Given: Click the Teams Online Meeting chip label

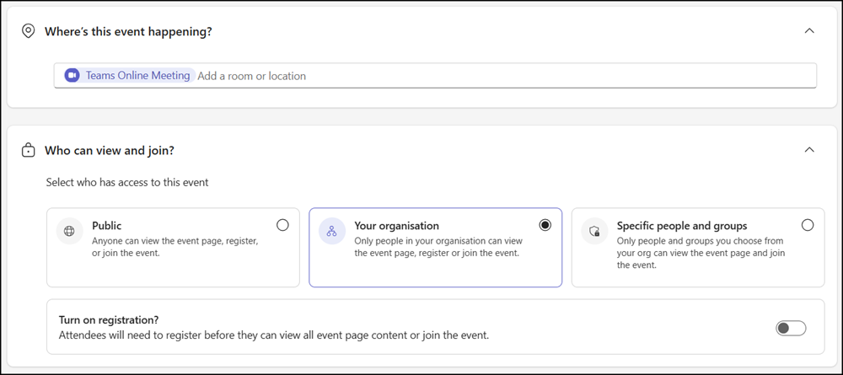Looking at the screenshot, I should pos(137,76).
